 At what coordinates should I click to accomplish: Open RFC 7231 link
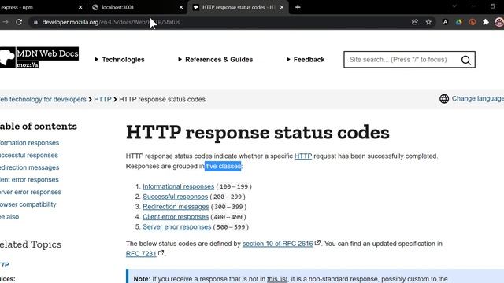(x=141, y=254)
